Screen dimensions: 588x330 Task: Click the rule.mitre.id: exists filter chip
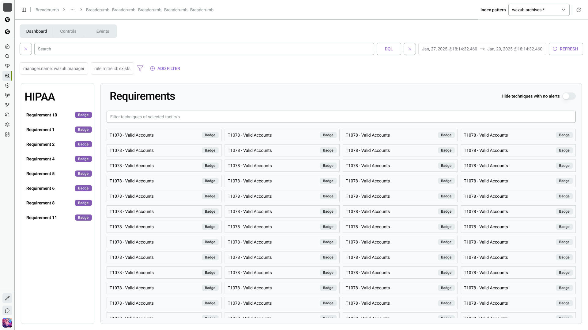(112, 68)
